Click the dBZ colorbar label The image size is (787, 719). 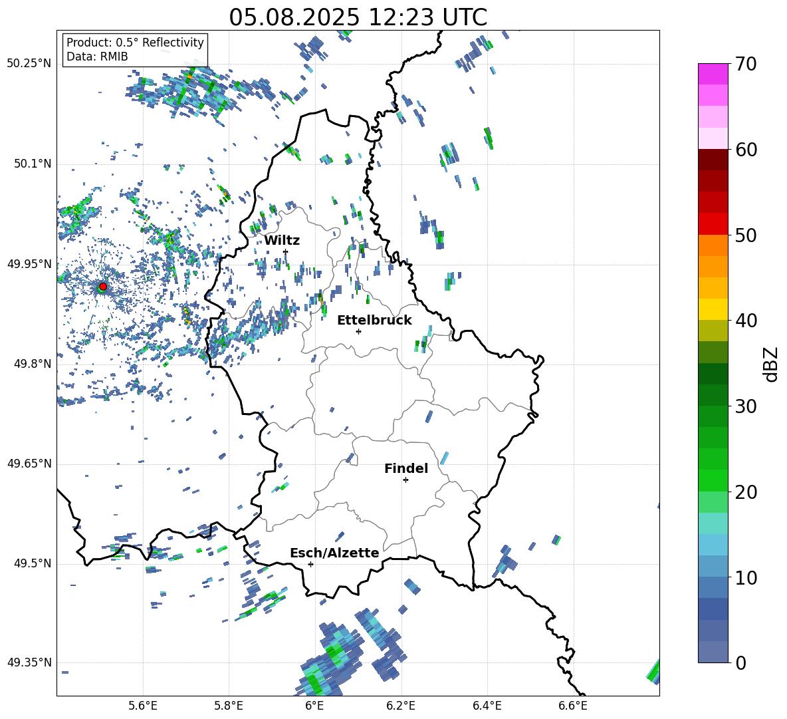(772, 364)
